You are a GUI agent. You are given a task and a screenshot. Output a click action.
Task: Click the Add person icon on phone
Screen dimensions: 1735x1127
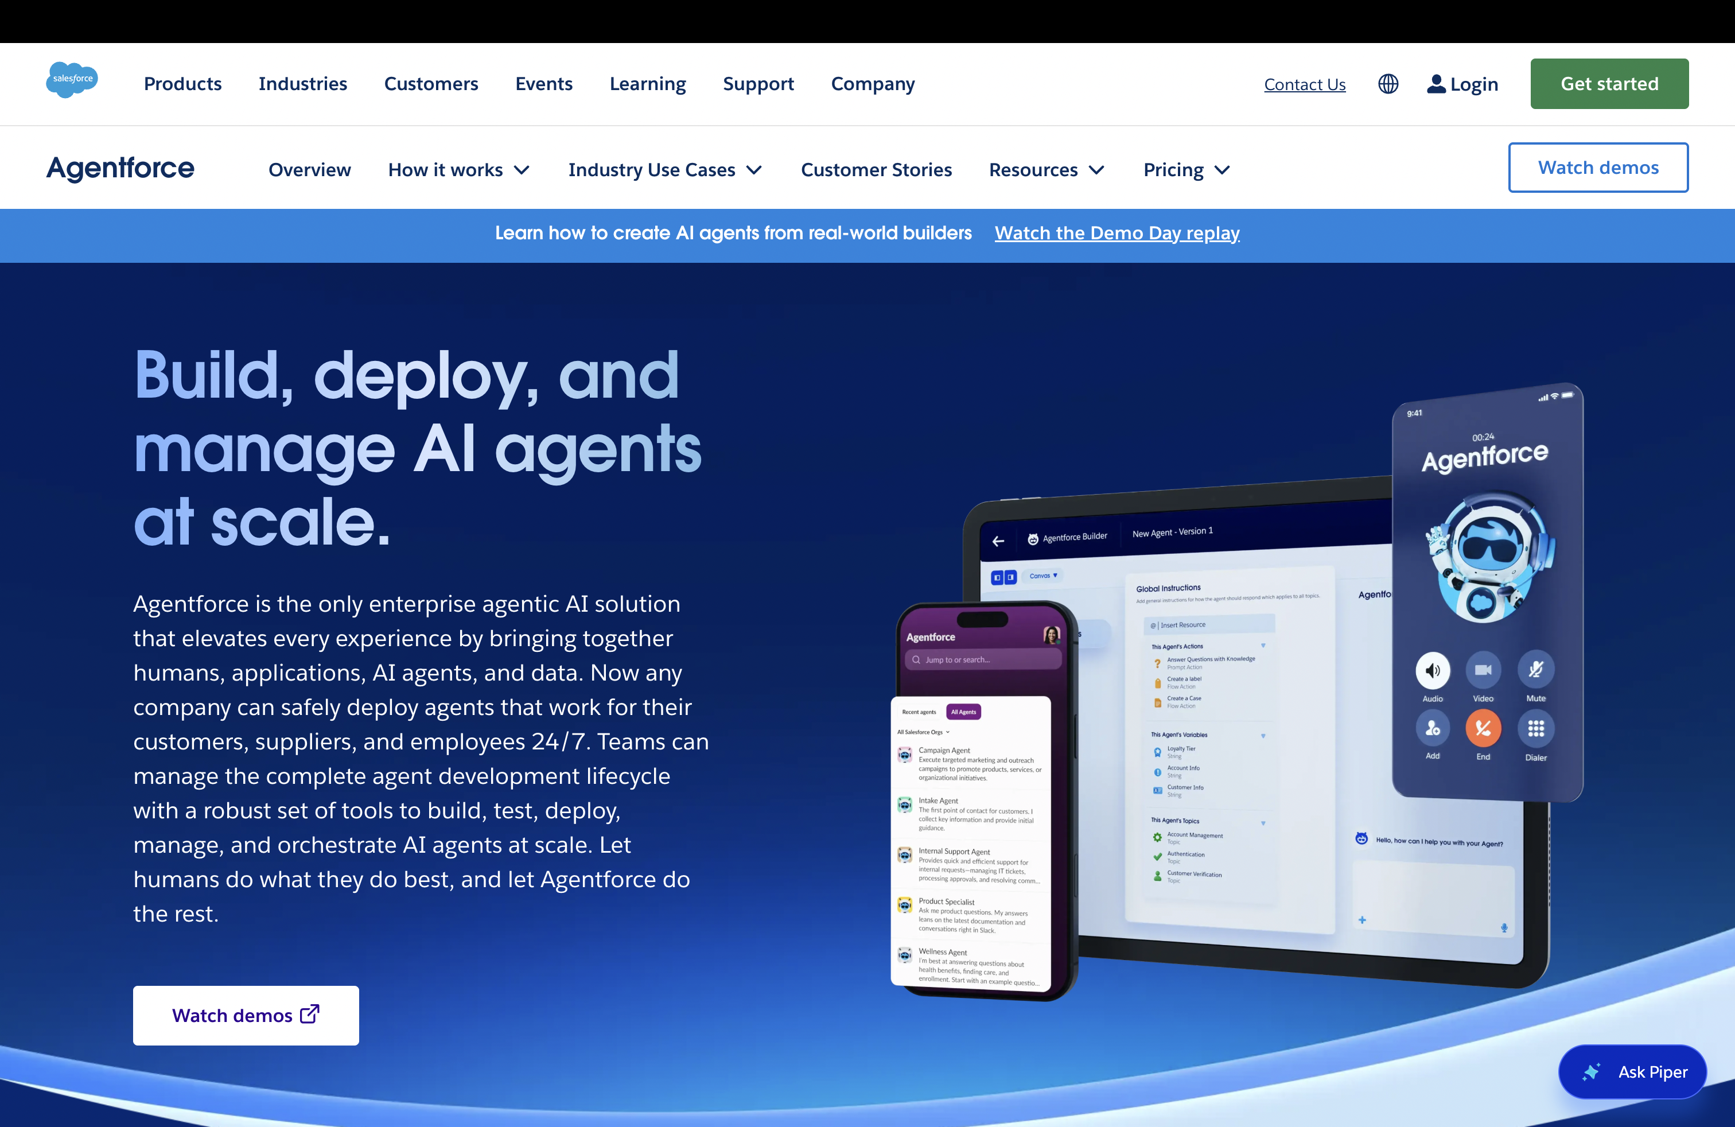(1433, 728)
